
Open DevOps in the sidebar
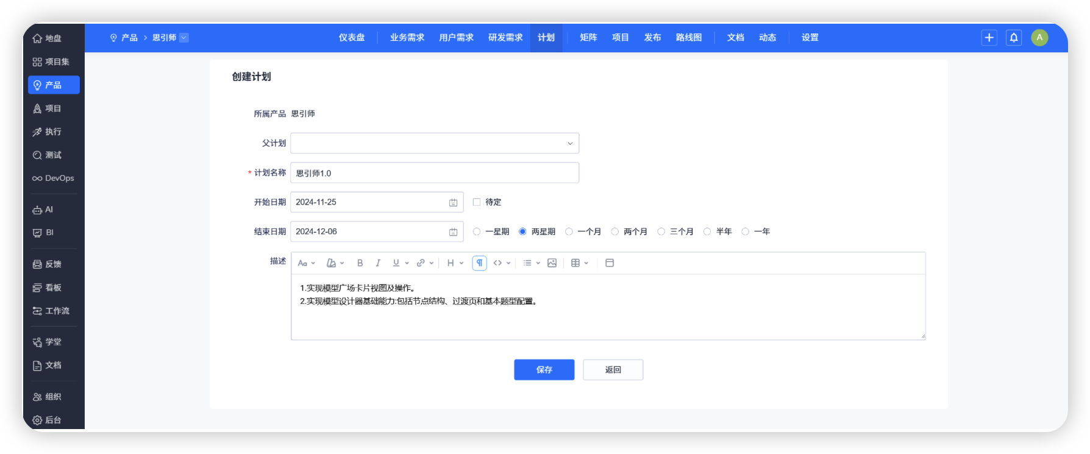tap(54, 178)
